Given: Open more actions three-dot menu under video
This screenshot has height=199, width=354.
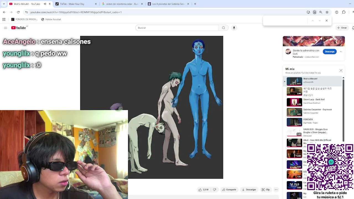Looking at the screenshot, I should click(276, 190).
